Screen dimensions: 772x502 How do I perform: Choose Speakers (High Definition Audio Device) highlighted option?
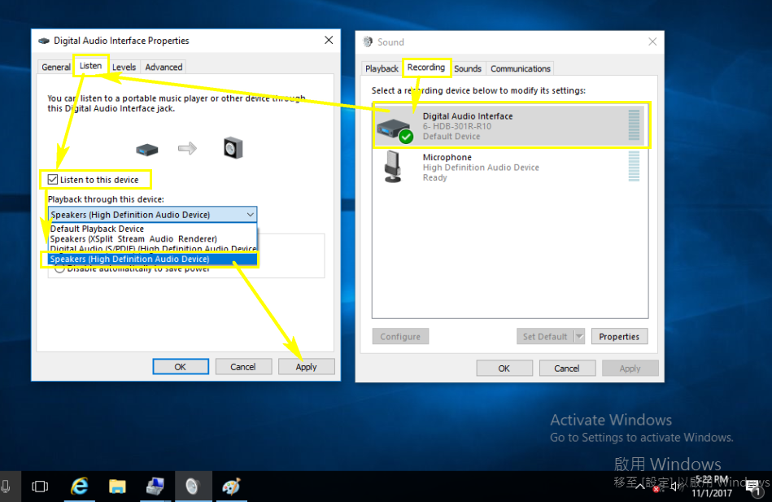[153, 259]
